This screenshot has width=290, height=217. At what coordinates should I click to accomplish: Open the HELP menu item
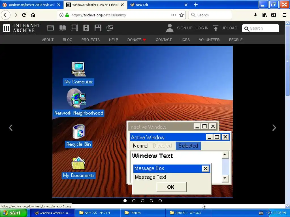[113, 40]
